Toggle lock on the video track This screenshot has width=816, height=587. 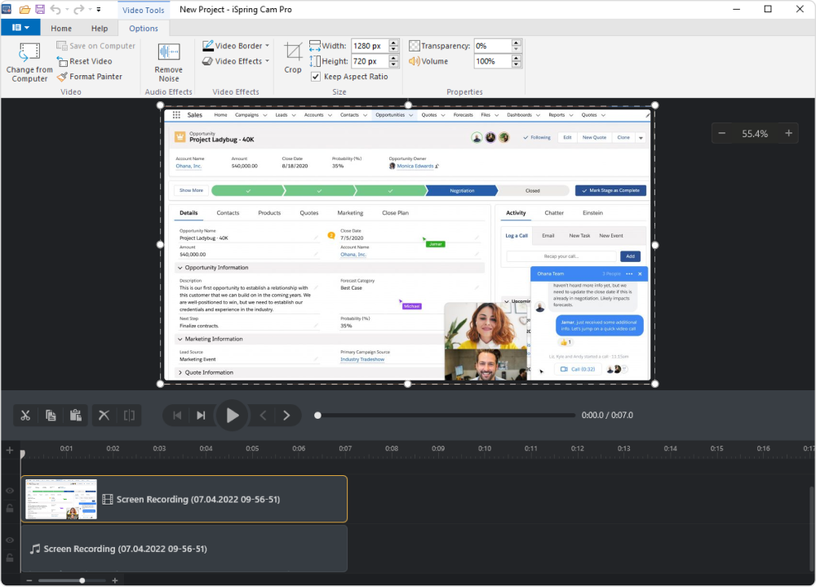point(9,509)
